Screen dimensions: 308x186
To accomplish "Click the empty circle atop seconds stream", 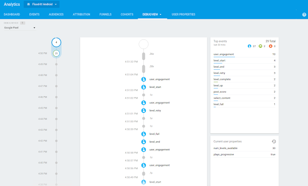I will pos(143,44).
